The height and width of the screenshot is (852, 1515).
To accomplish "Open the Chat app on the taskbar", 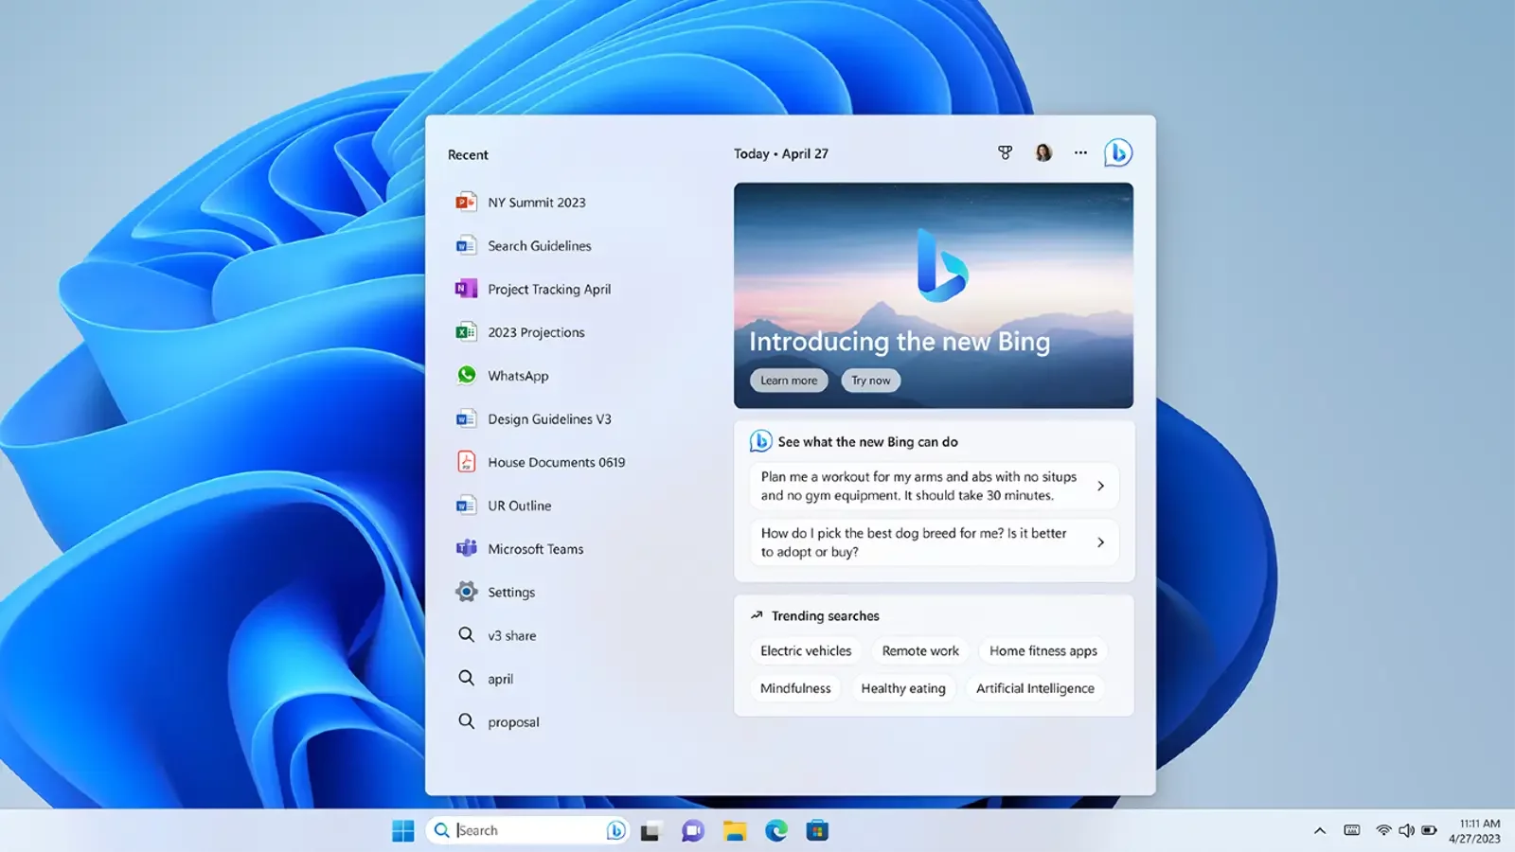I will tap(693, 831).
